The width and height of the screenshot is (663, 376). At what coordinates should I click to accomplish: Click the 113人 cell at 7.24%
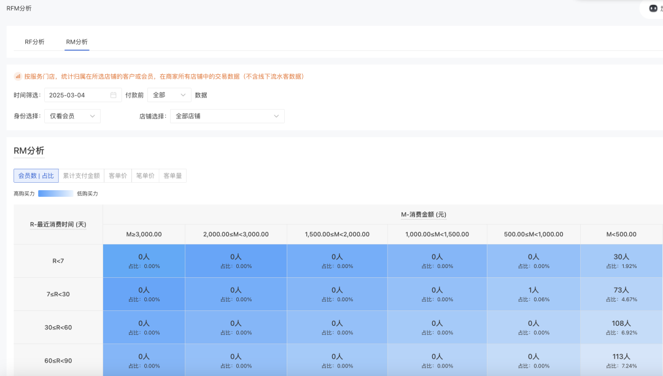tap(621, 361)
